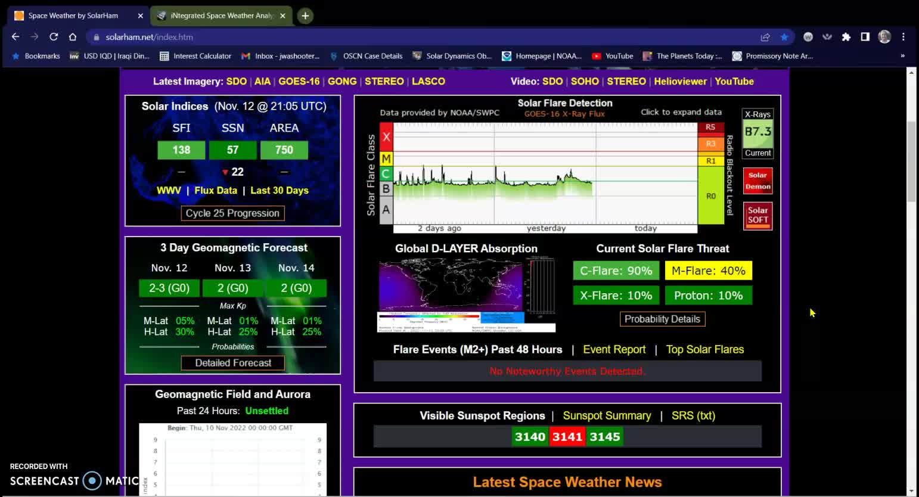Viewport: 919px width, 497px height.
Task: Open AIA imagery link
Action: click(x=262, y=82)
